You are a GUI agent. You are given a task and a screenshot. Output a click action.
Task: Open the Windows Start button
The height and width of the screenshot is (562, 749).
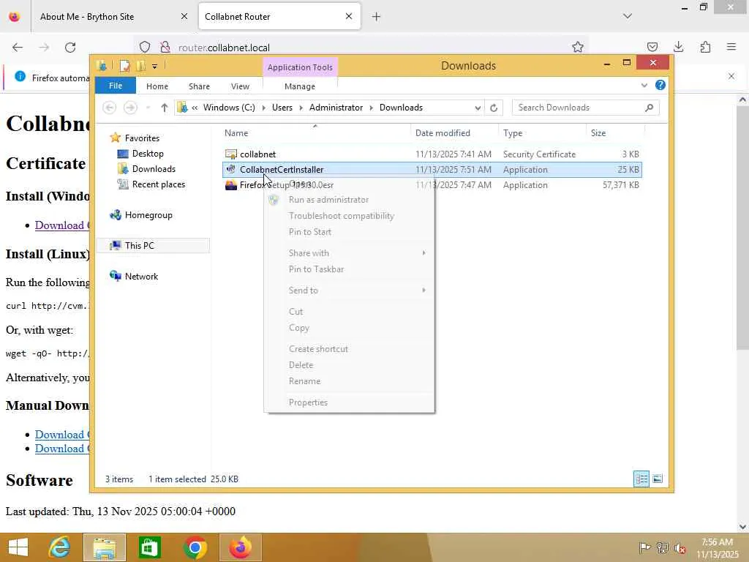[18, 547]
